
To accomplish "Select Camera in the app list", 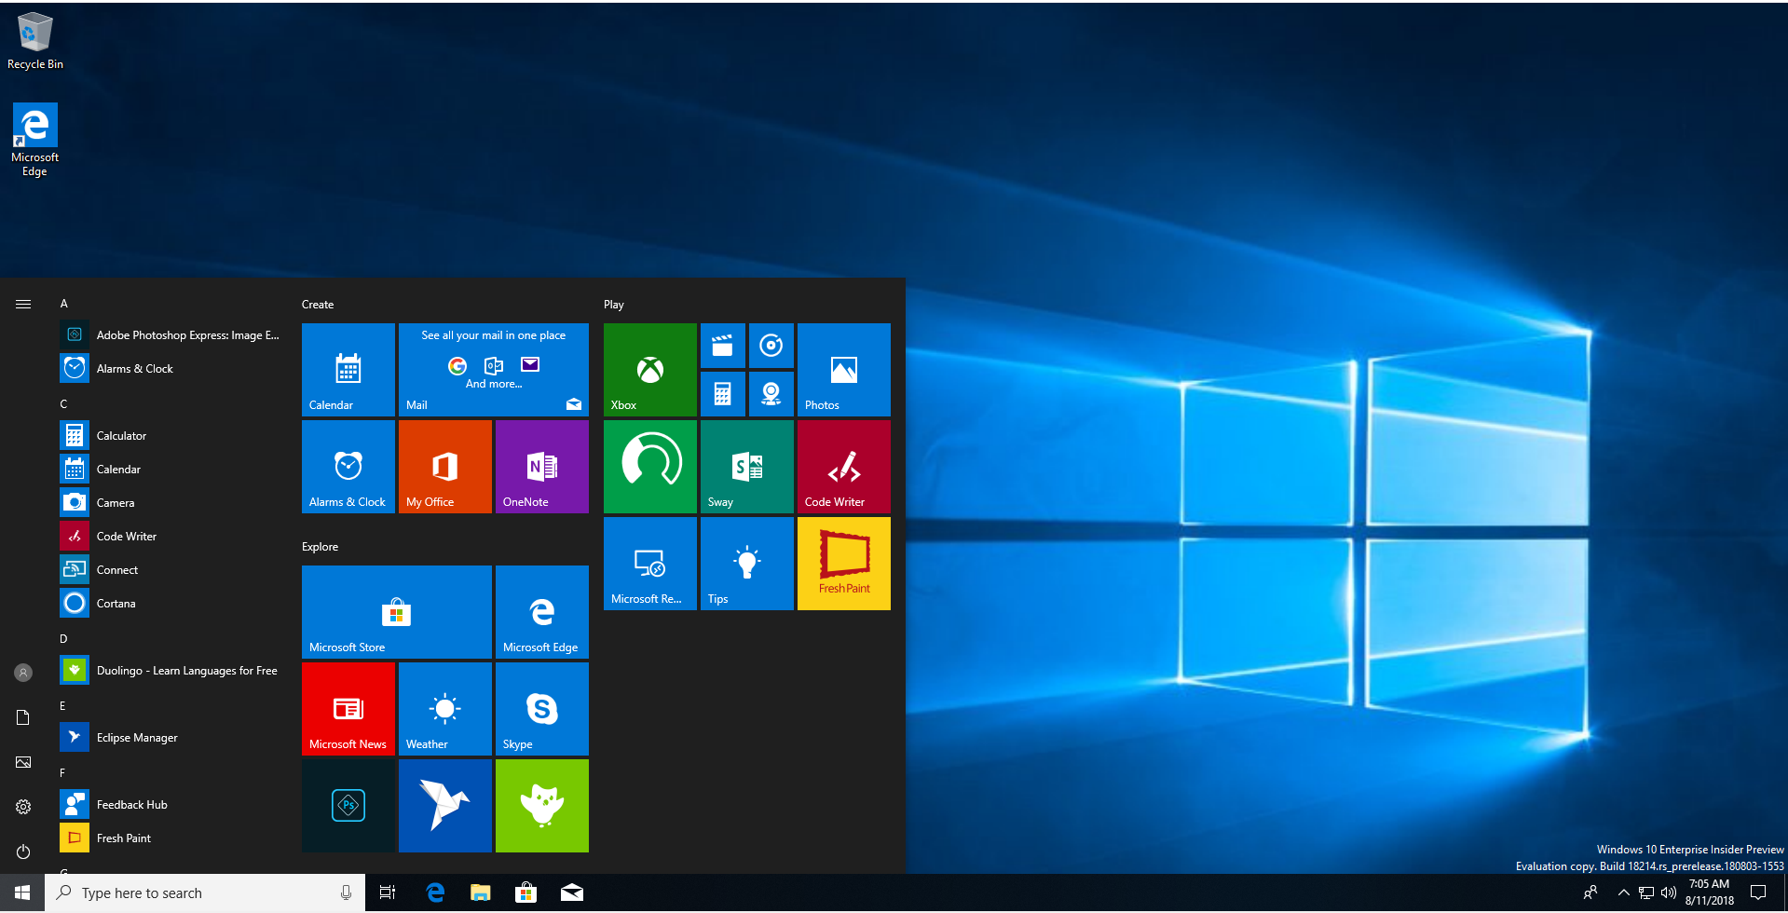I will pyautogui.click(x=171, y=503).
